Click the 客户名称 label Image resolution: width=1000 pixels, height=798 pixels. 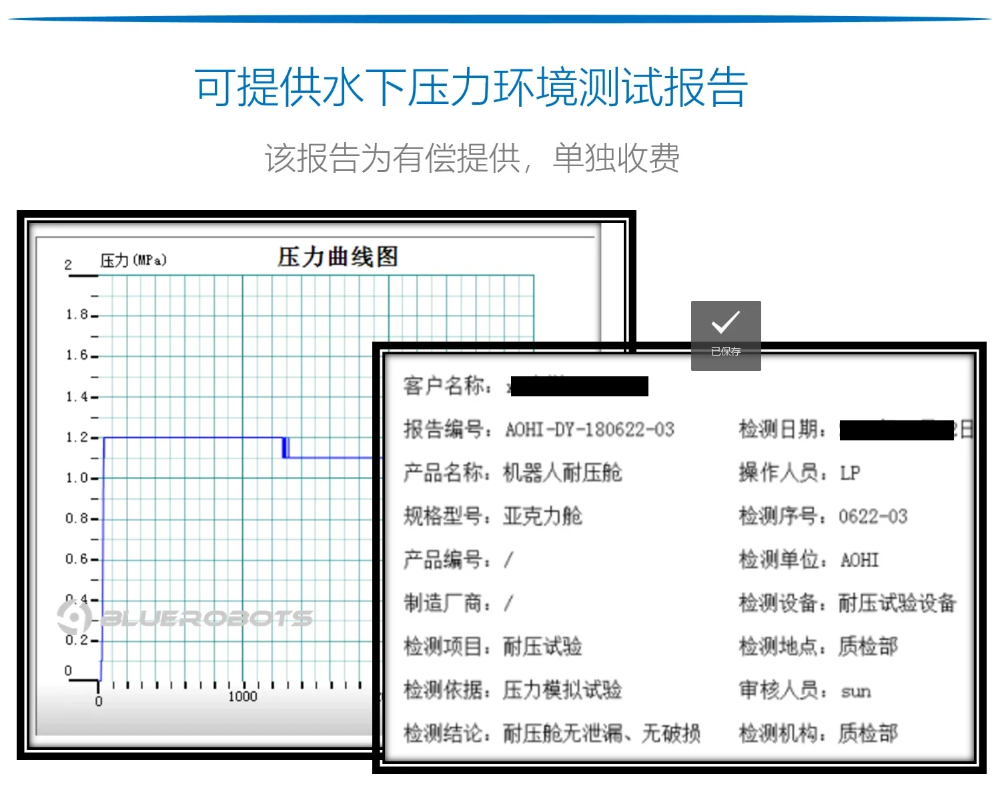(x=447, y=386)
